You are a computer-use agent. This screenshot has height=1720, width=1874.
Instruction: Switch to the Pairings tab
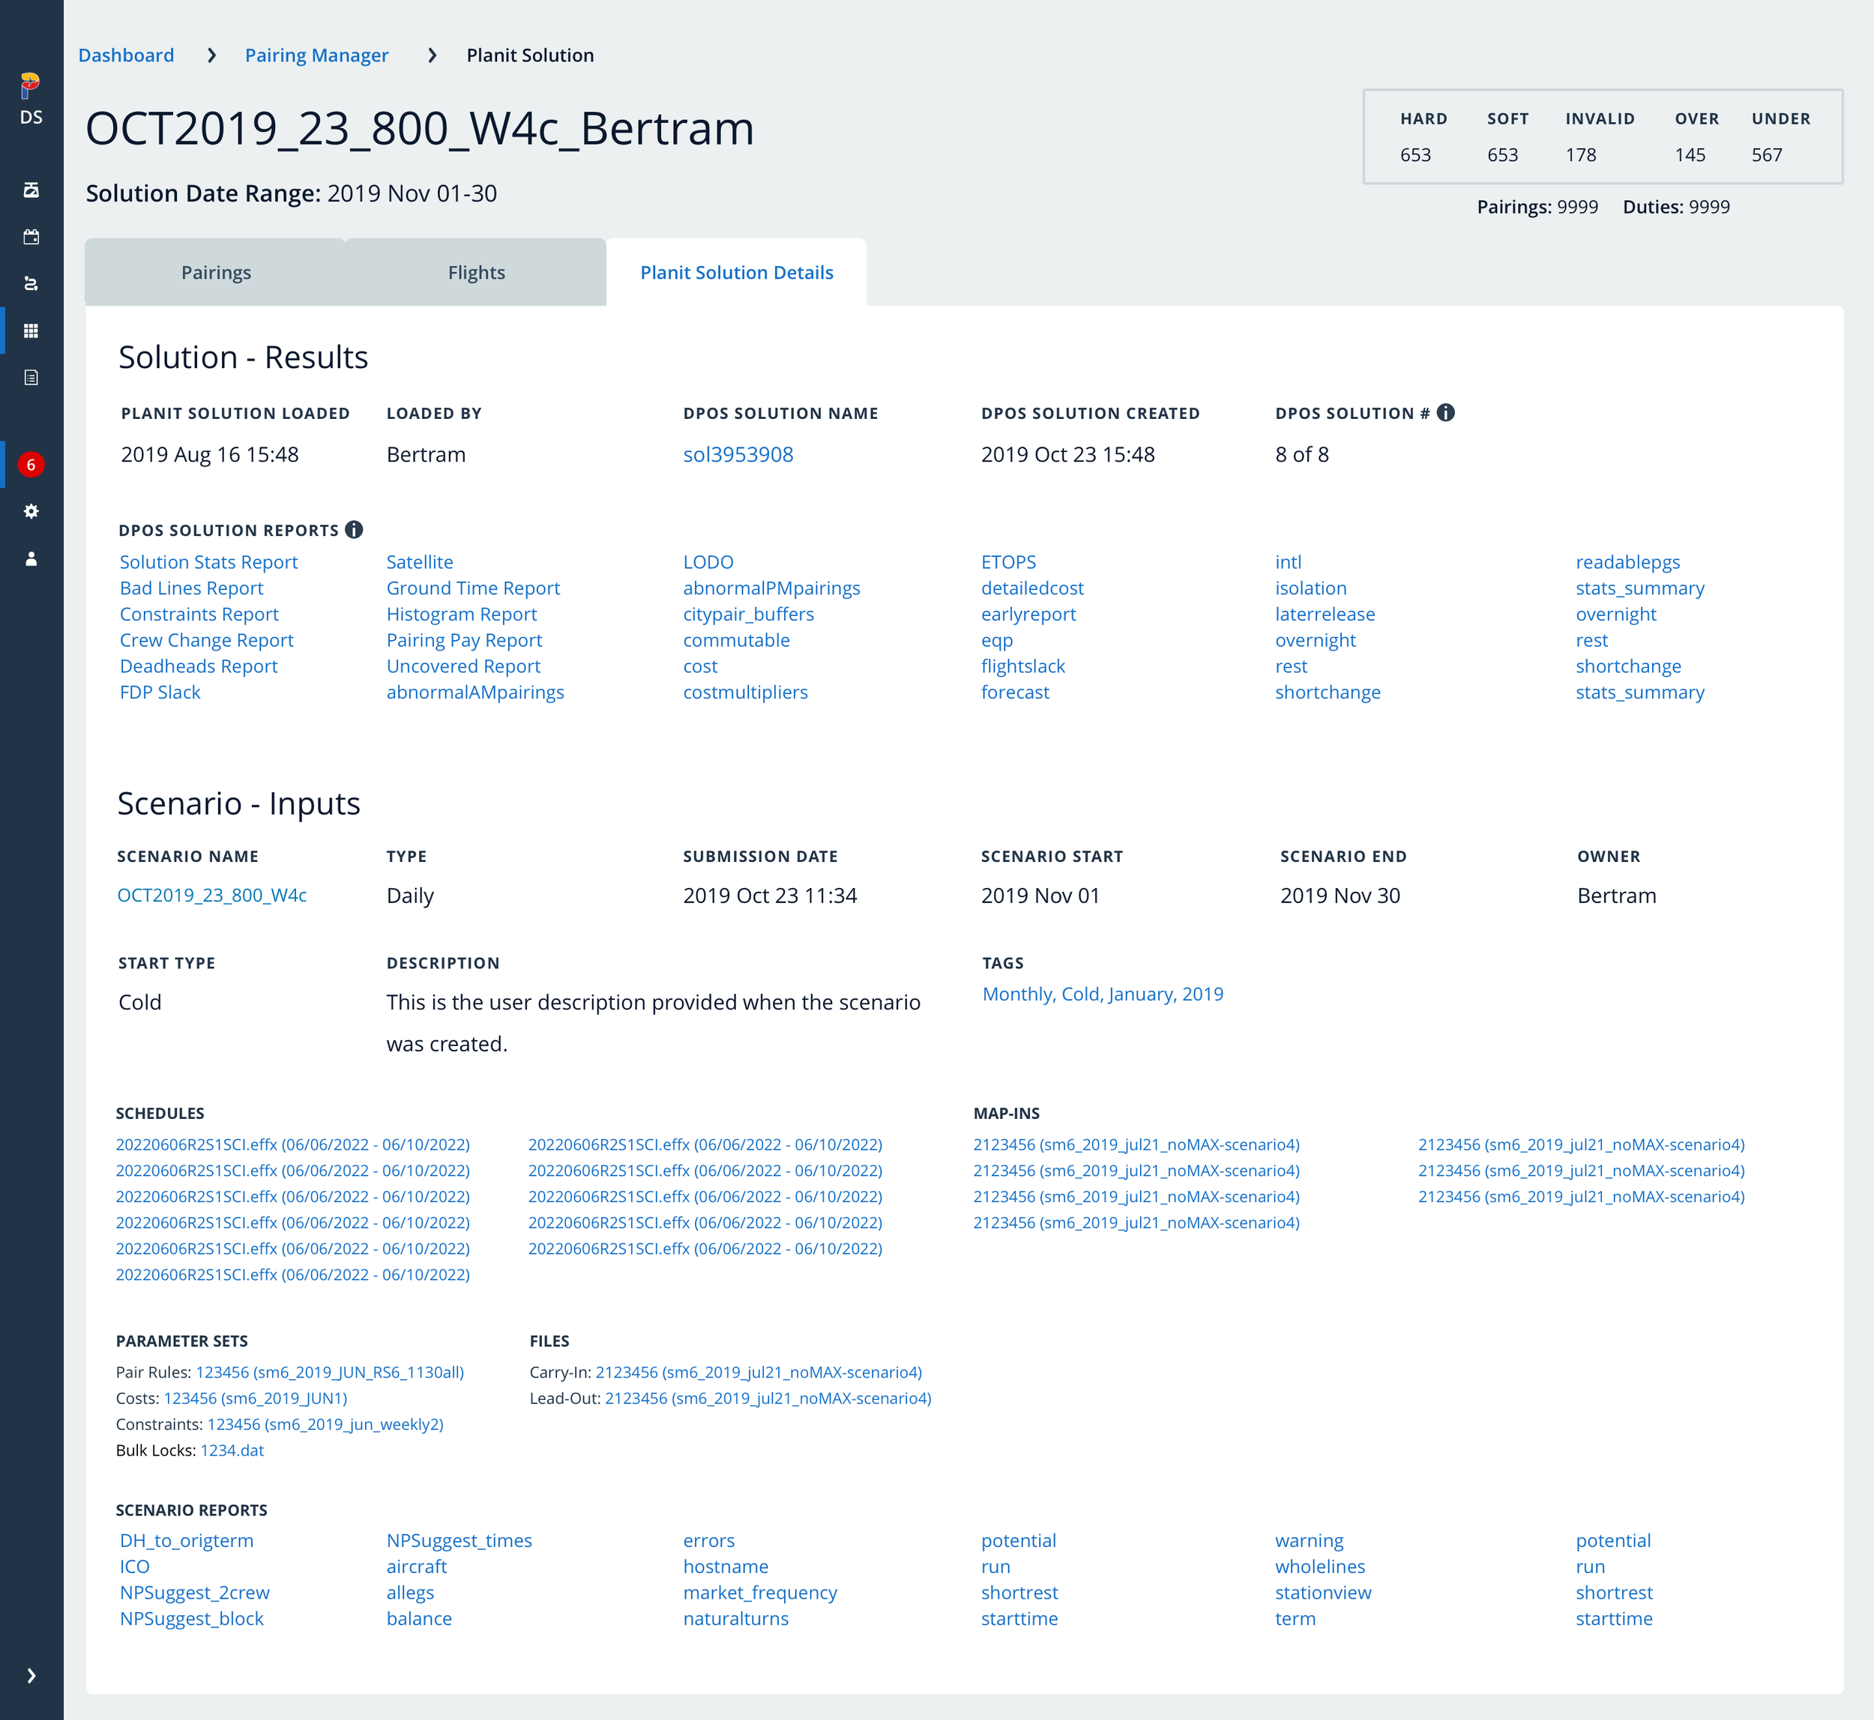216,272
